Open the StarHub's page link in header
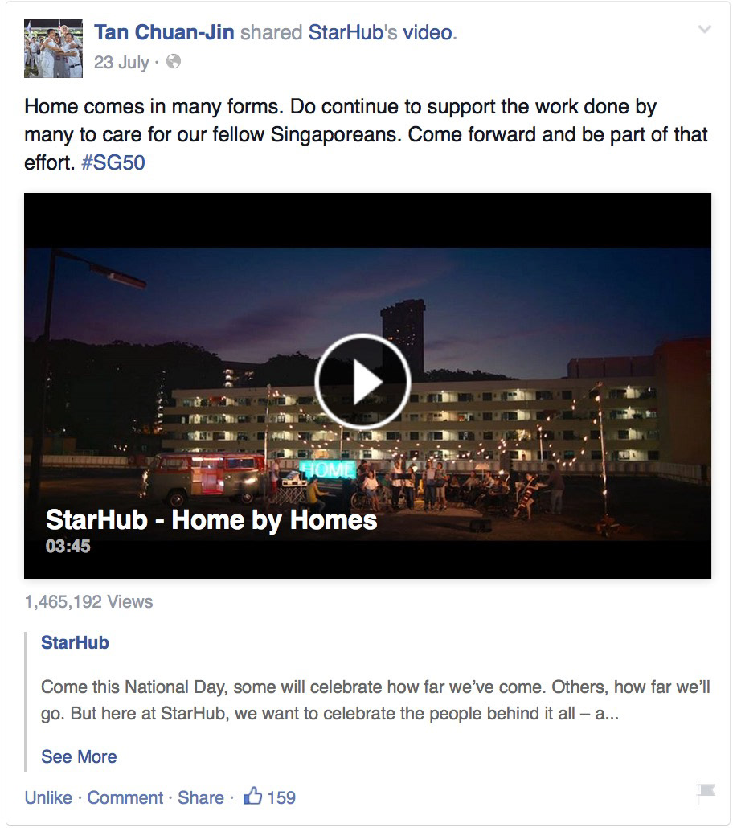The width and height of the screenshot is (733, 828). pos(352,32)
